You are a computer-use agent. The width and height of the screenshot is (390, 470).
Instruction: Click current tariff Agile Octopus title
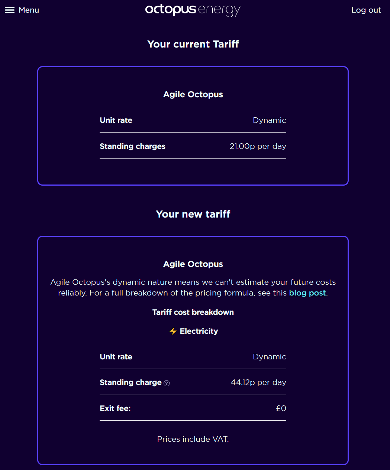[193, 94]
